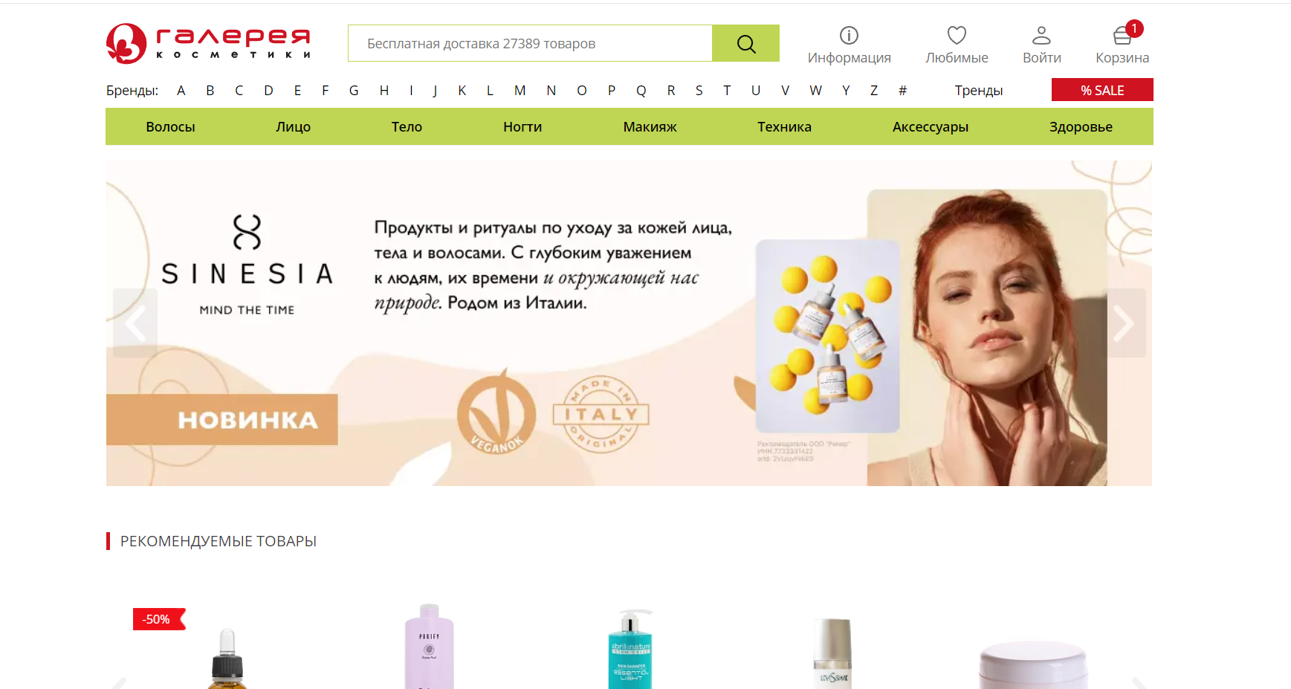The width and height of the screenshot is (1291, 689).
Task: Filter brands by letter D
Action: [268, 90]
